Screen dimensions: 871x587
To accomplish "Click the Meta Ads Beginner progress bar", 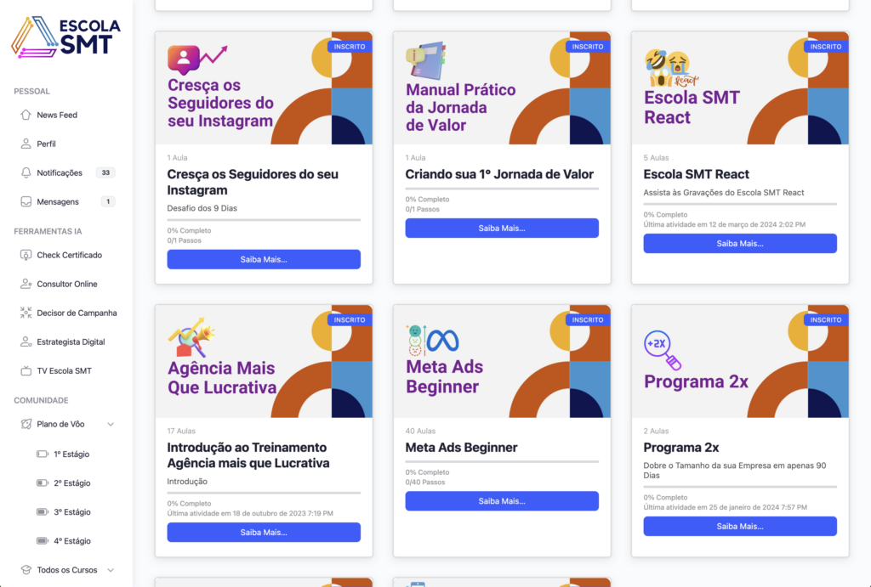I will pos(502,461).
